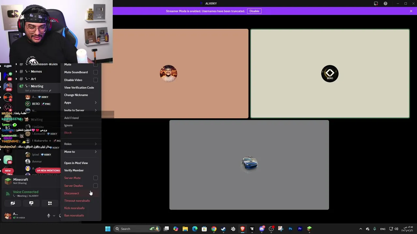
Task: Open the Activities launcher icon
Action: click(x=50, y=203)
